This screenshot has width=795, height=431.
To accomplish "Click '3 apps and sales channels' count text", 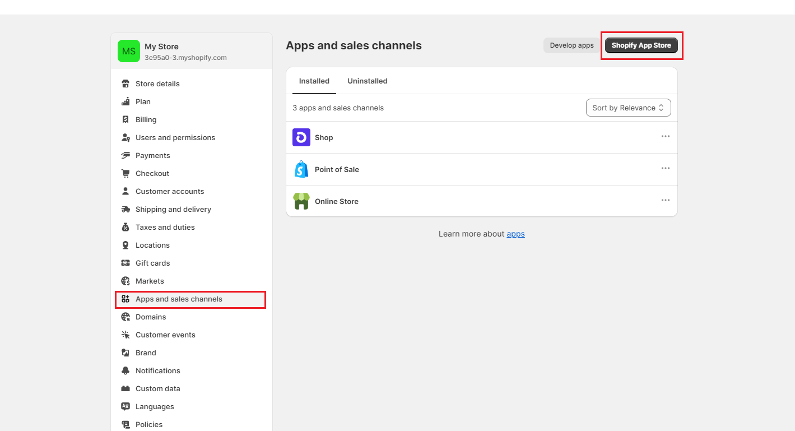I will pyautogui.click(x=338, y=108).
